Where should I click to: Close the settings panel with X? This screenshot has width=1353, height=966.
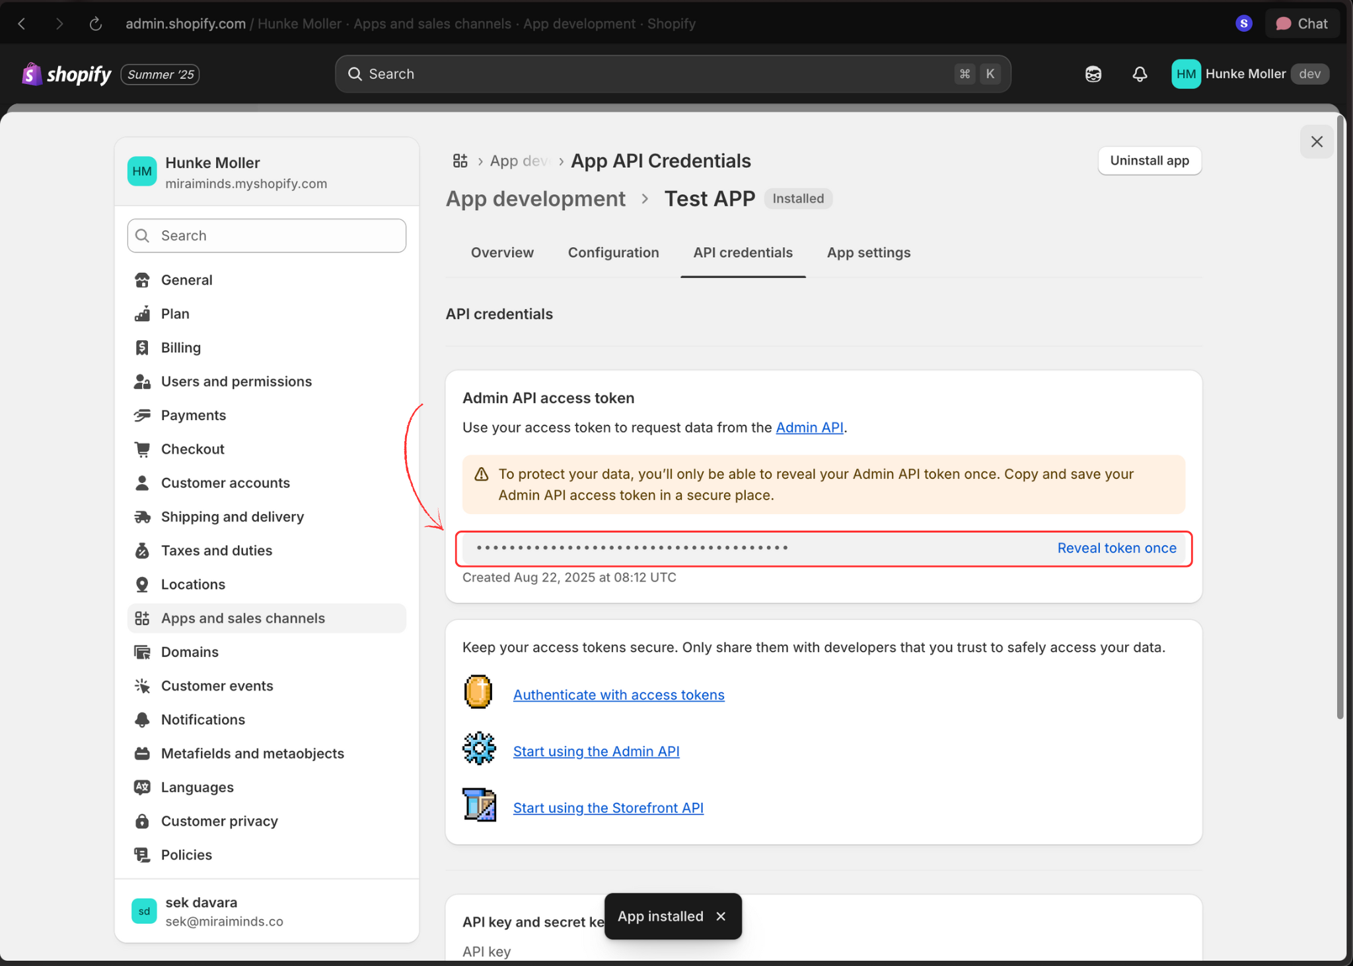click(1317, 141)
